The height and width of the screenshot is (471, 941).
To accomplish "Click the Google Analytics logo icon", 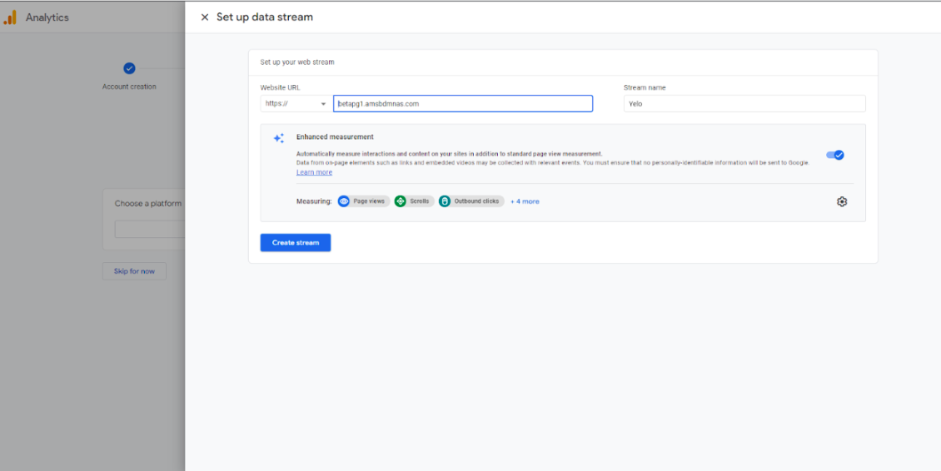I will [x=10, y=17].
